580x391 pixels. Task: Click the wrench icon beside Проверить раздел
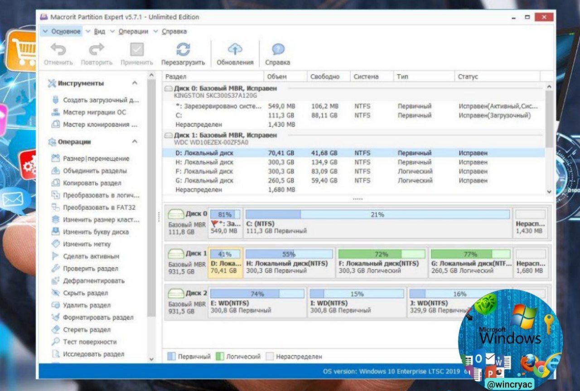56,269
